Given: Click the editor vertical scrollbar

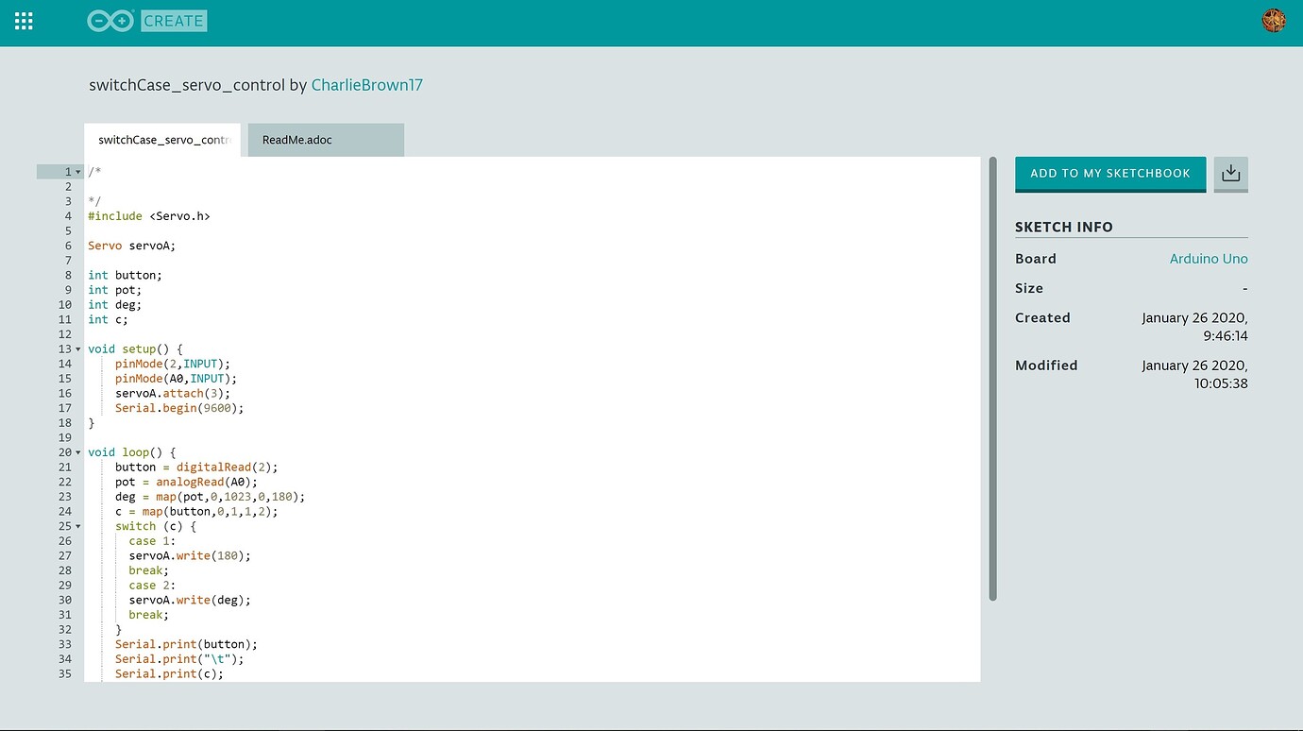Looking at the screenshot, I should [x=994, y=378].
